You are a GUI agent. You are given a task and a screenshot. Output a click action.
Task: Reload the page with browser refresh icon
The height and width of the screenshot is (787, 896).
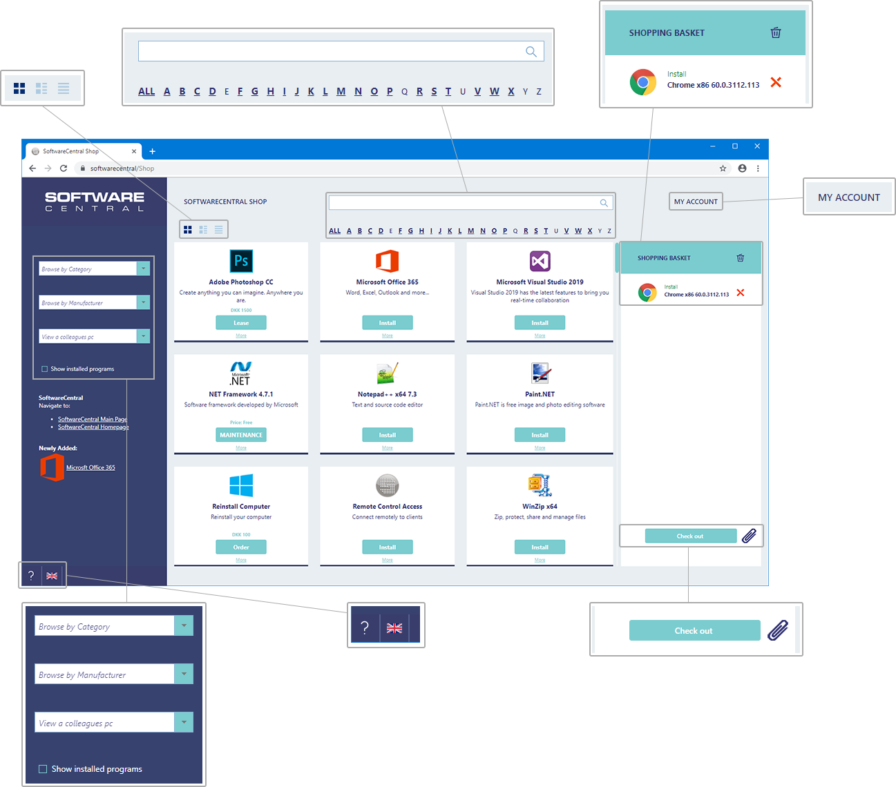(x=64, y=168)
